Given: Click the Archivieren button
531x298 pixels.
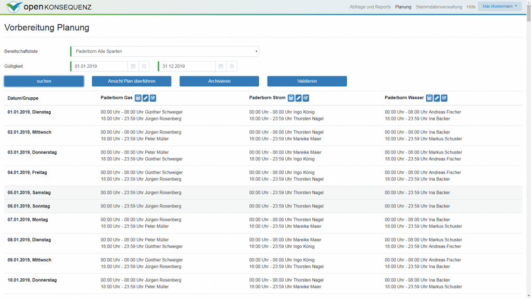Looking at the screenshot, I should 219,81.
